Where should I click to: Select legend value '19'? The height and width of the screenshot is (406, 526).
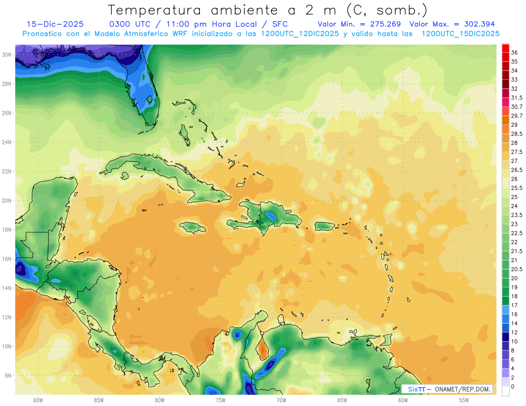click(514, 287)
